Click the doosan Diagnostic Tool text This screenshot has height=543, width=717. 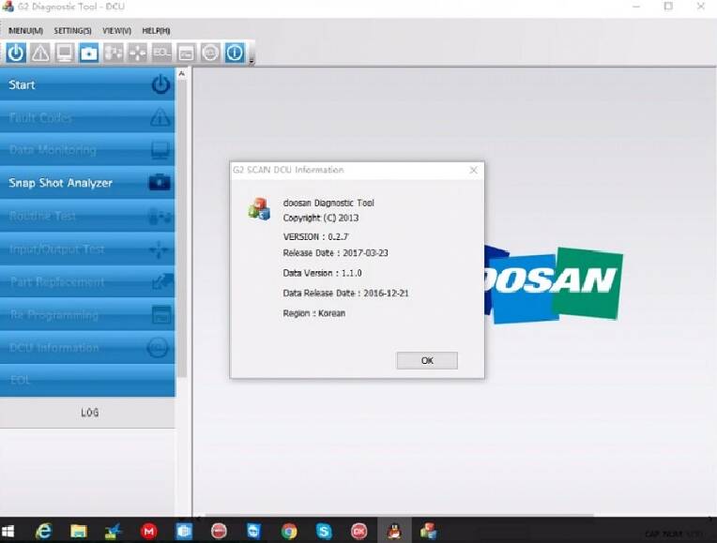[328, 203]
